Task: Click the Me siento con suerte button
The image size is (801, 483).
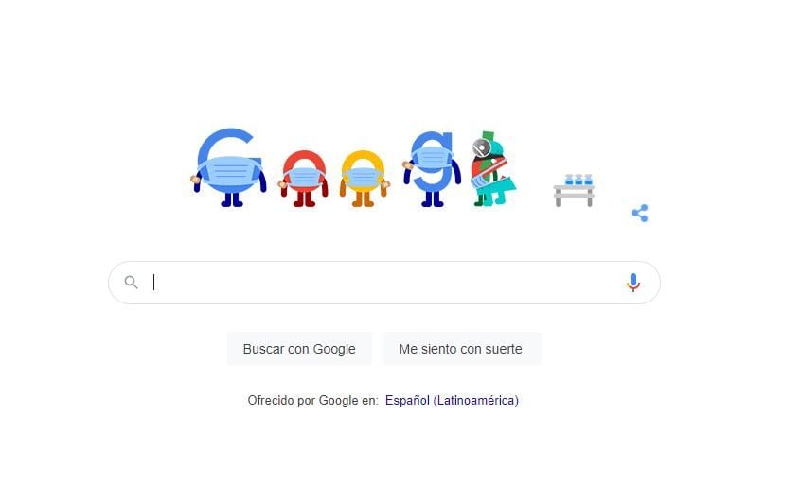Action: point(461,349)
